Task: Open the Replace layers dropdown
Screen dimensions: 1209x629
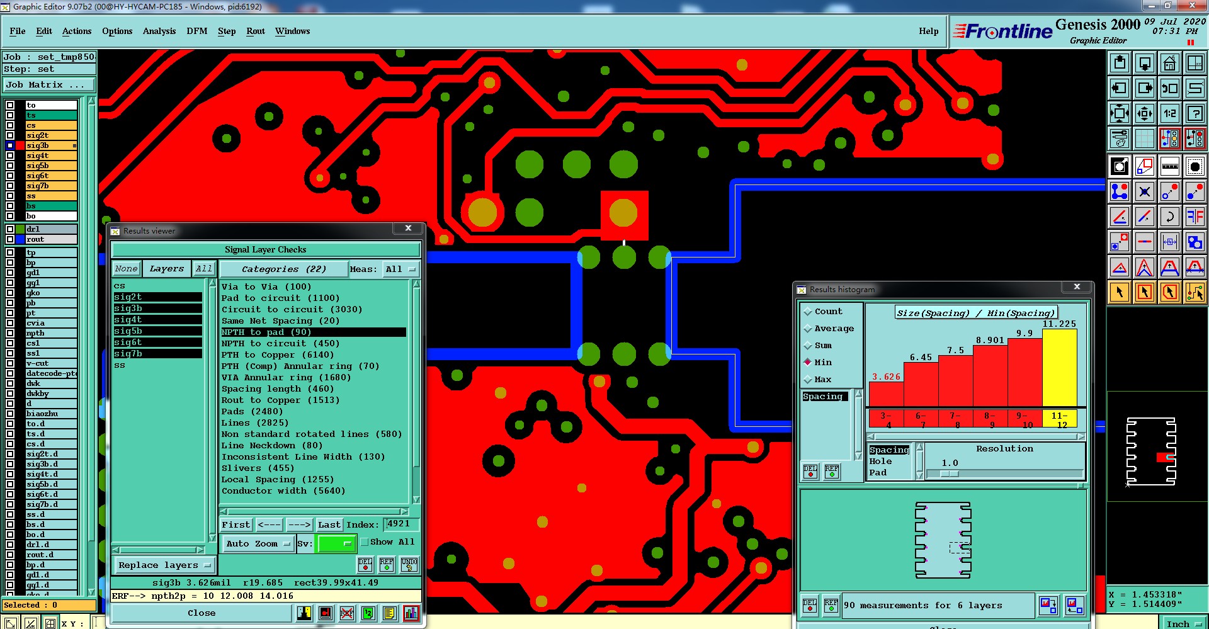Action: pos(164,565)
